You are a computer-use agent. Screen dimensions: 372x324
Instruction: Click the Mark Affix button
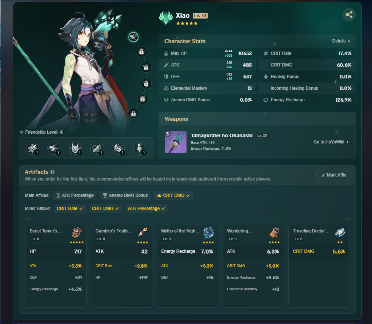click(x=333, y=175)
